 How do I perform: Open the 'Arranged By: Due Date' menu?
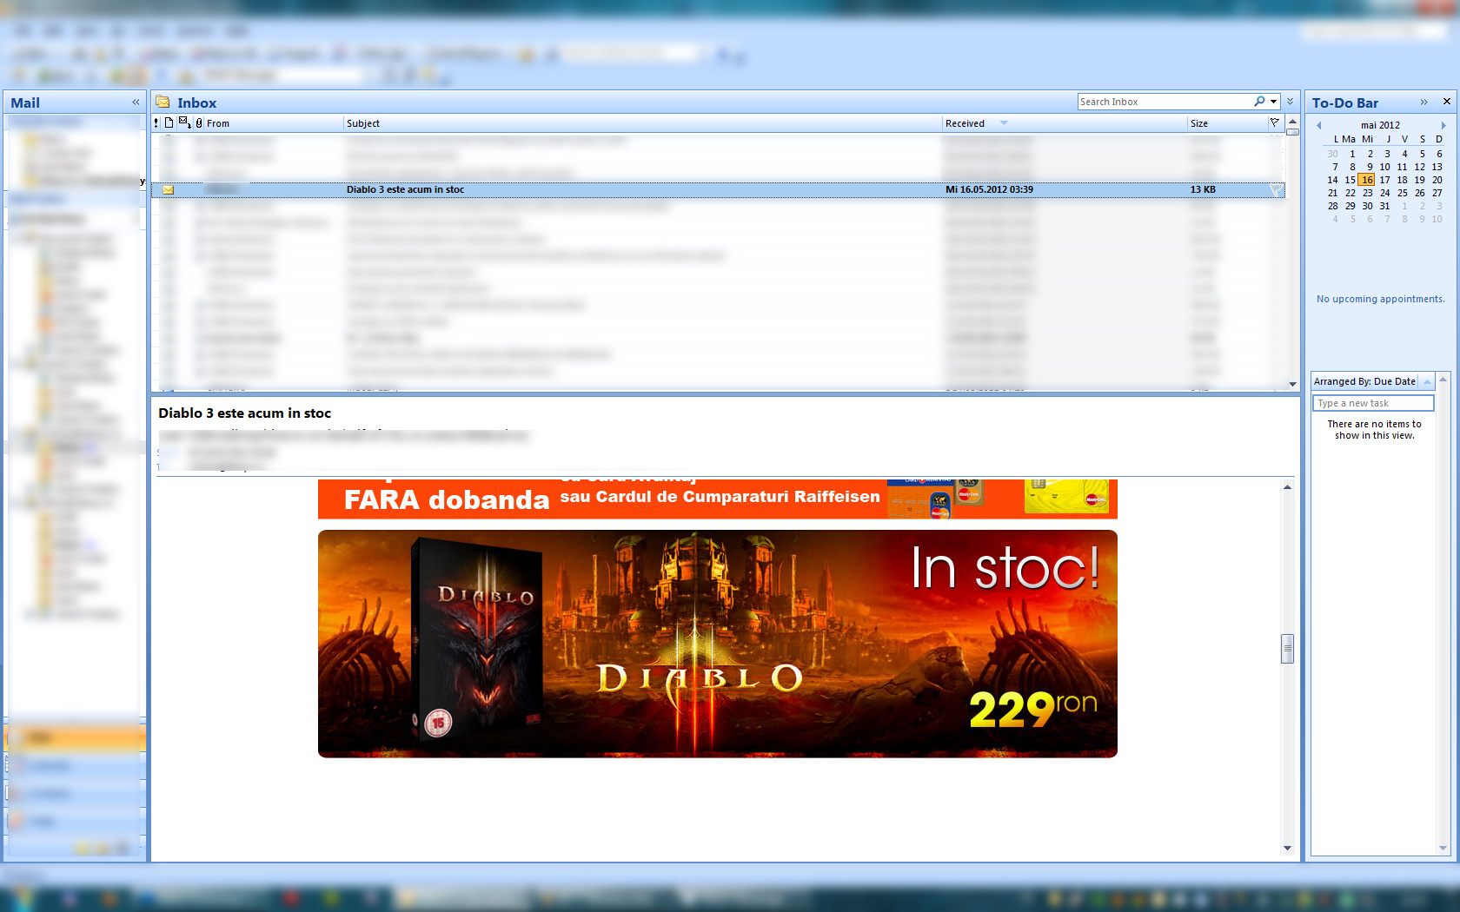click(1364, 381)
